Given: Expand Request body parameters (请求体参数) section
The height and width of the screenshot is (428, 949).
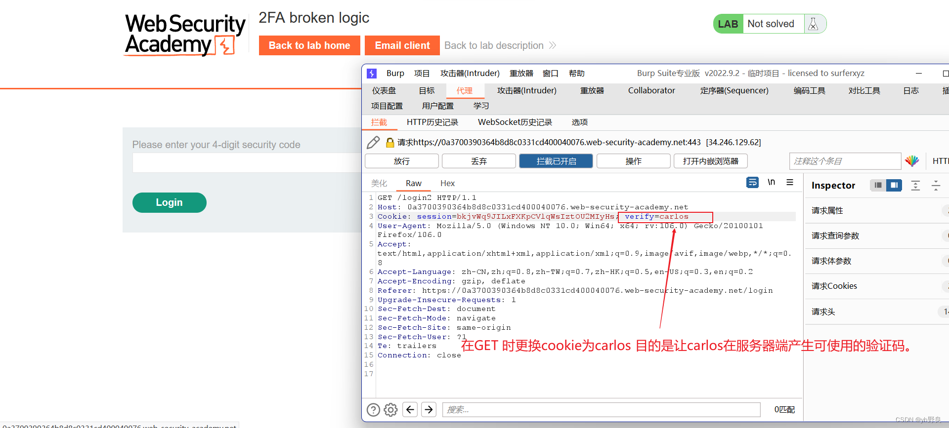Looking at the screenshot, I should [x=877, y=261].
